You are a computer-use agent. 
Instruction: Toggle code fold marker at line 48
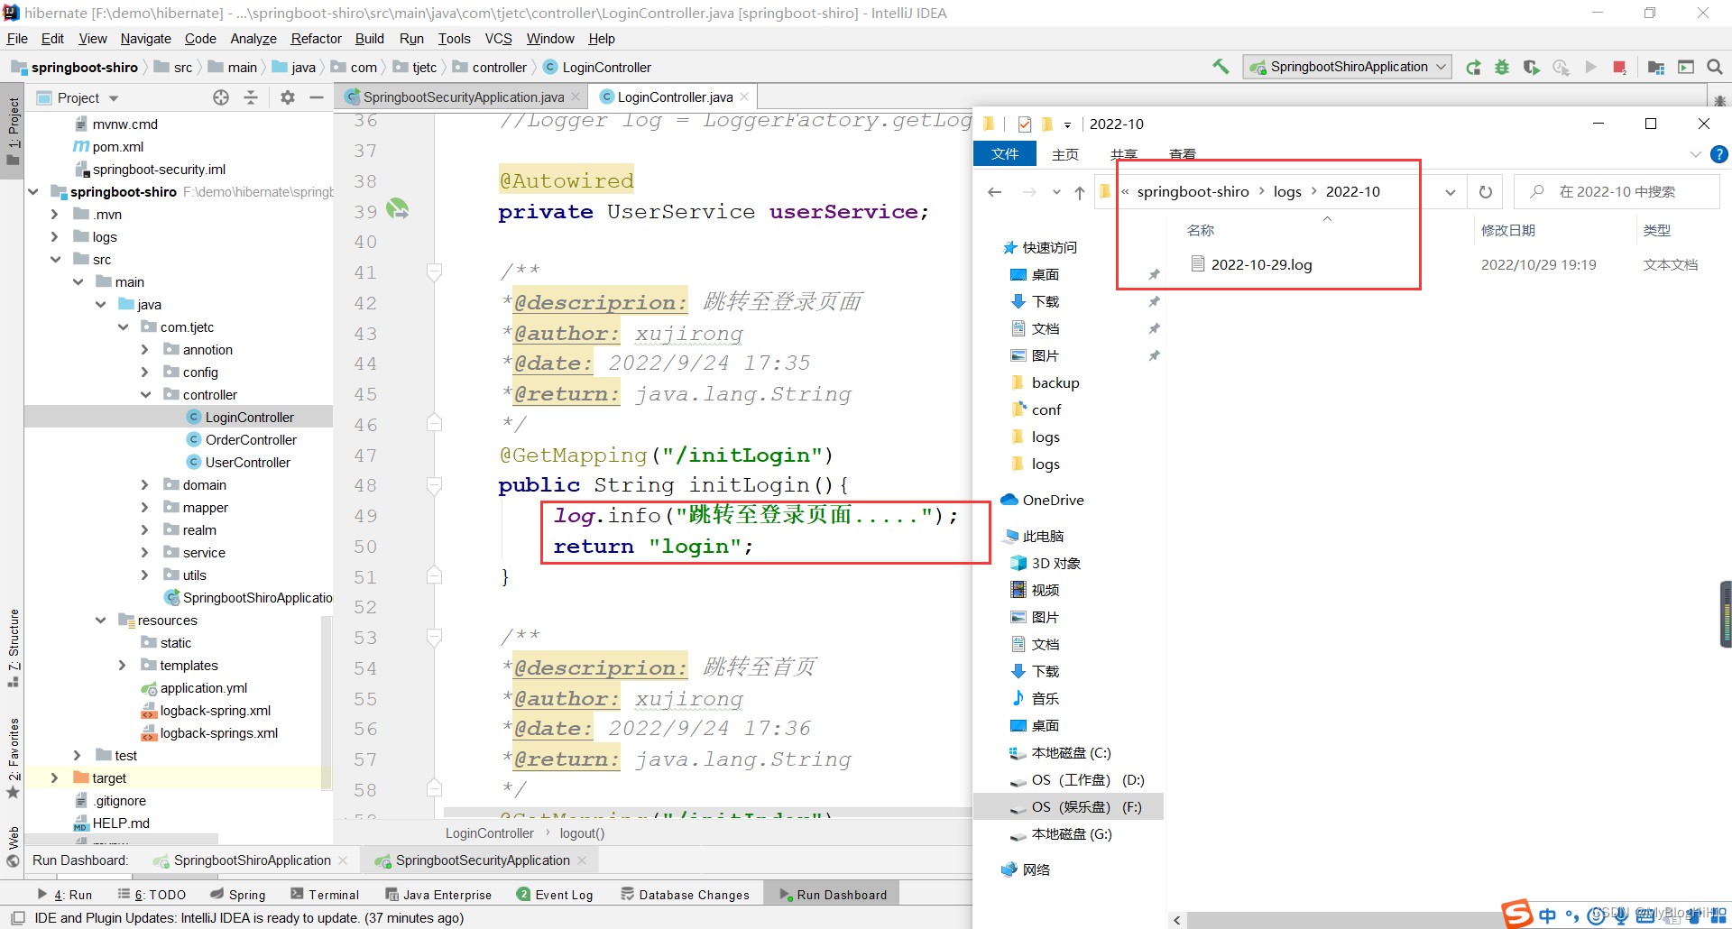click(434, 485)
